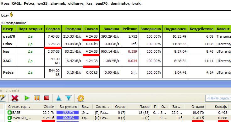231x122 pixels.
Task: Click the Подключен table header
Action: pyautogui.click(x=175, y=29)
